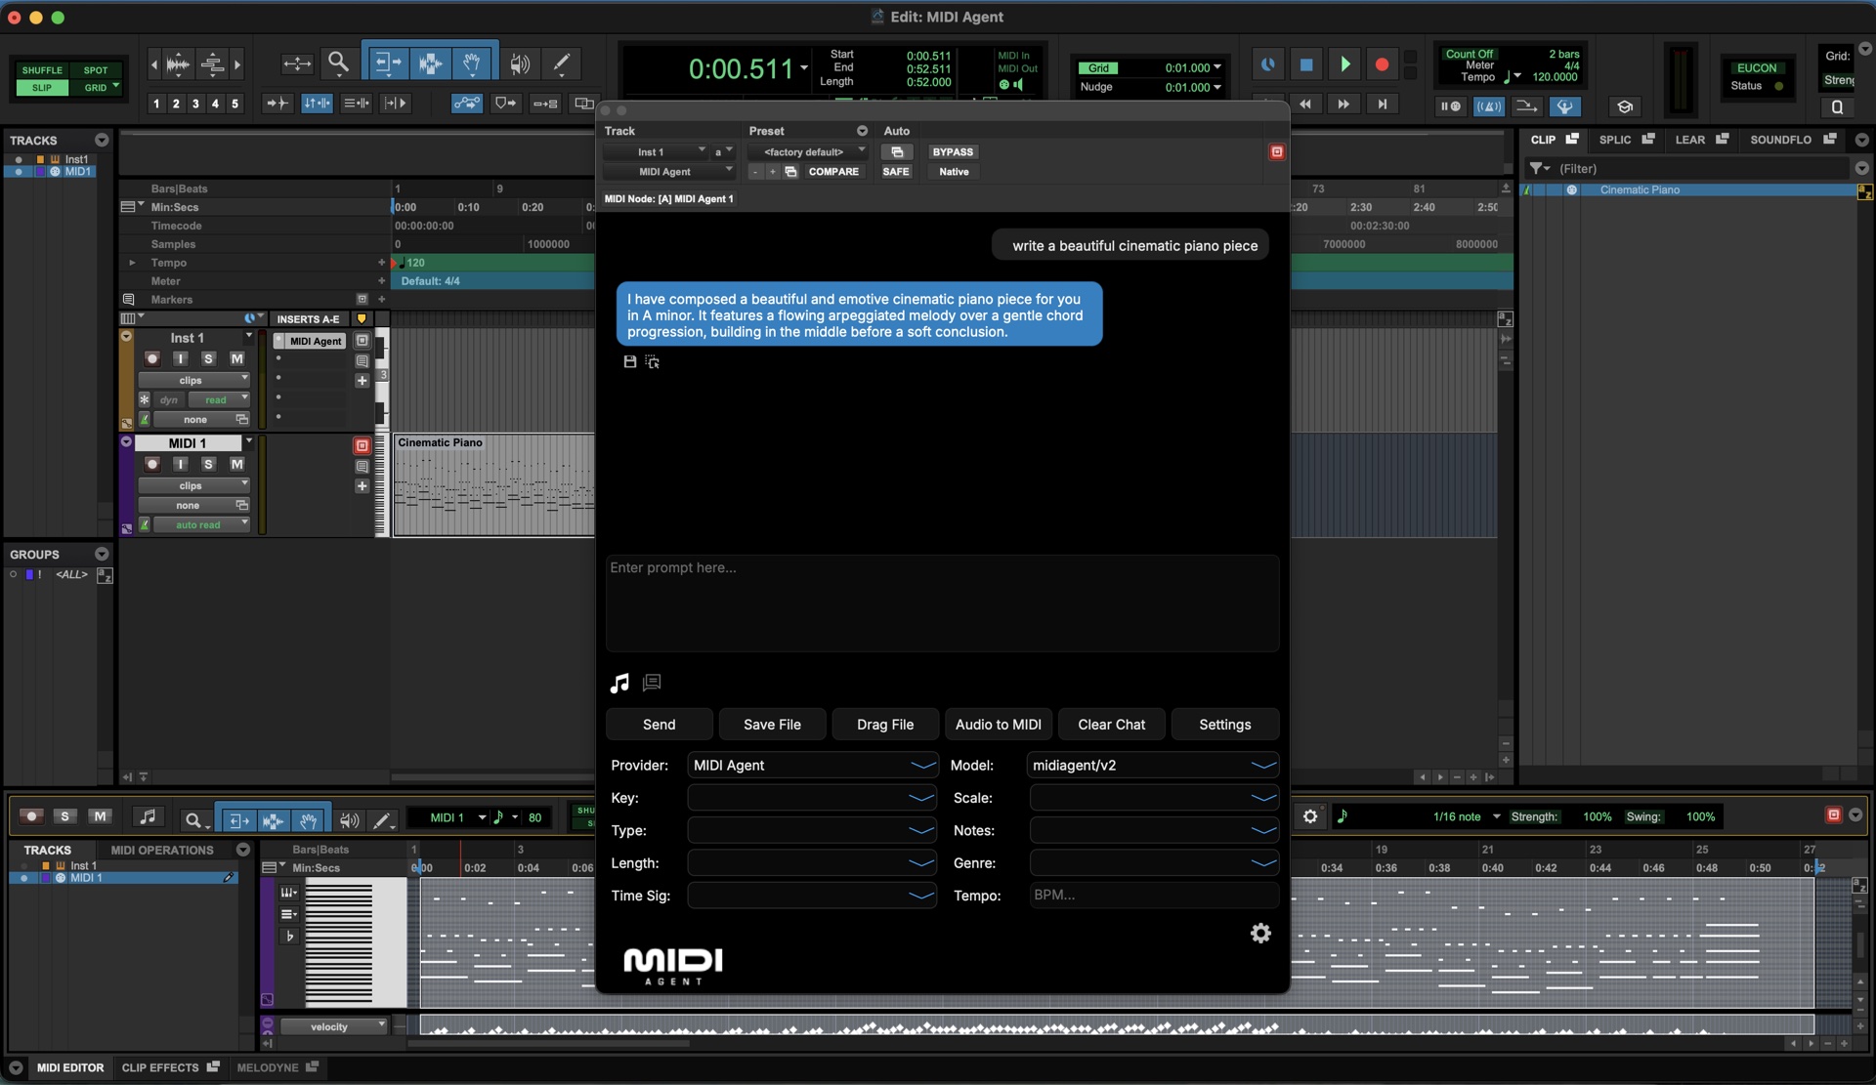The image size is (1876, 1085).
Task: Click the Audio to MIDI button
Action: tap(998, 724)
